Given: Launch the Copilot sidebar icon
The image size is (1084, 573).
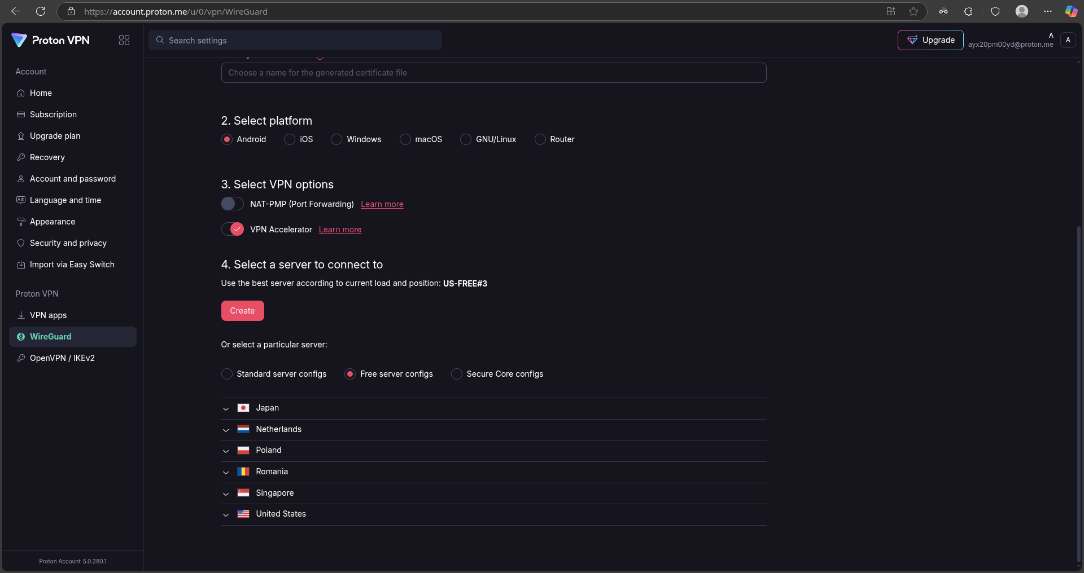Looking at the screenshot, I should click(x=1071, y=11).
